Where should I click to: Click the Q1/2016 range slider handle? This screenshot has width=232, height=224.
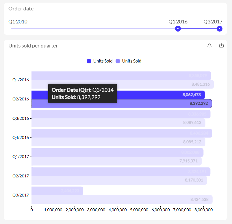click(178, 29)
